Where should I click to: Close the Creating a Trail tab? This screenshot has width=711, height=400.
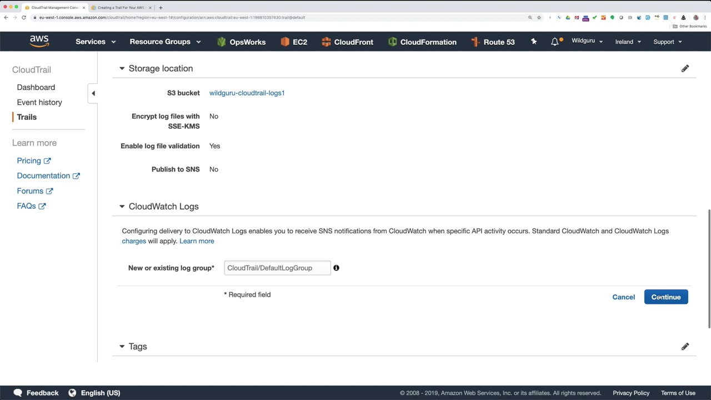[x=149, y=8]
